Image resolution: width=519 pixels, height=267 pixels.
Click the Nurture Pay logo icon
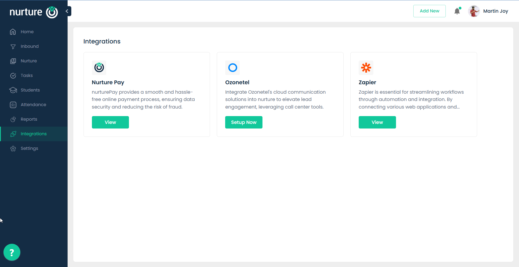tap(99, 67)
